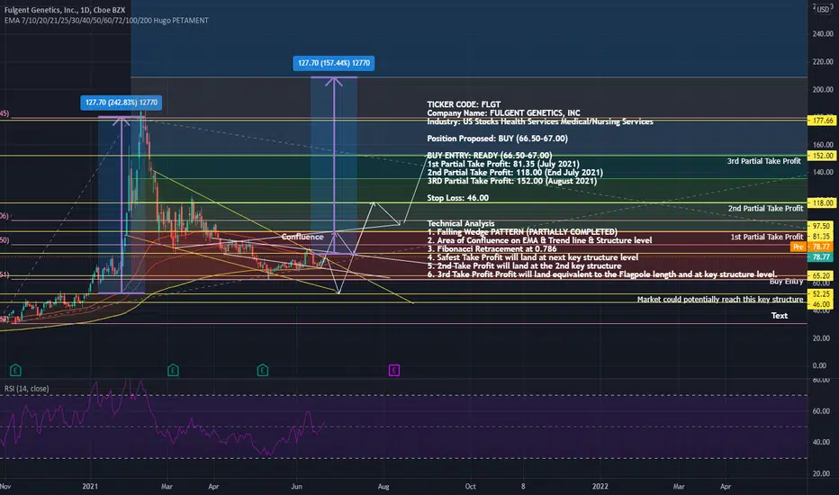Click the RSI 60.00 axis label
Image resolution: width=839 pixels, height=495 pixels.
pos(821,411)
